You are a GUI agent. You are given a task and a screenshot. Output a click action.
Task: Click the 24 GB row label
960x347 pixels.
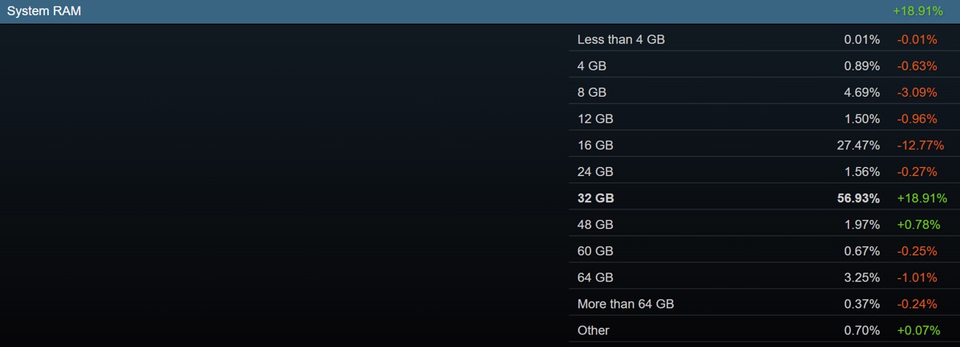[594, 171]
